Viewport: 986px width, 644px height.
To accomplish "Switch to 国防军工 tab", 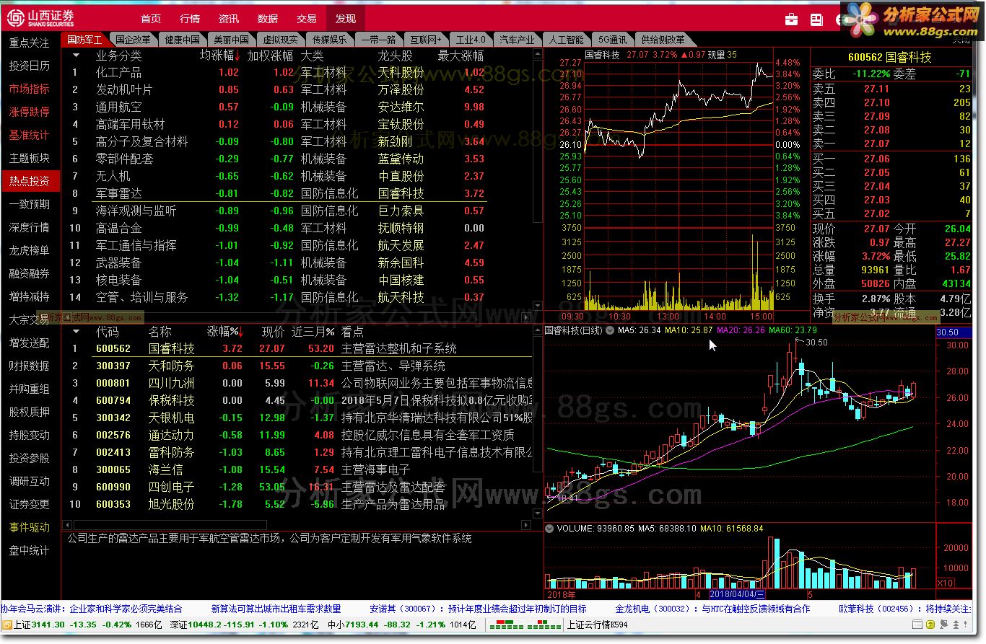I will tap(85, 40).
